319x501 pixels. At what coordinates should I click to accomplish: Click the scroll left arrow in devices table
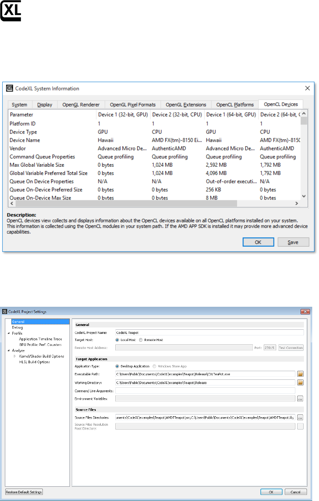pos(11,203)
